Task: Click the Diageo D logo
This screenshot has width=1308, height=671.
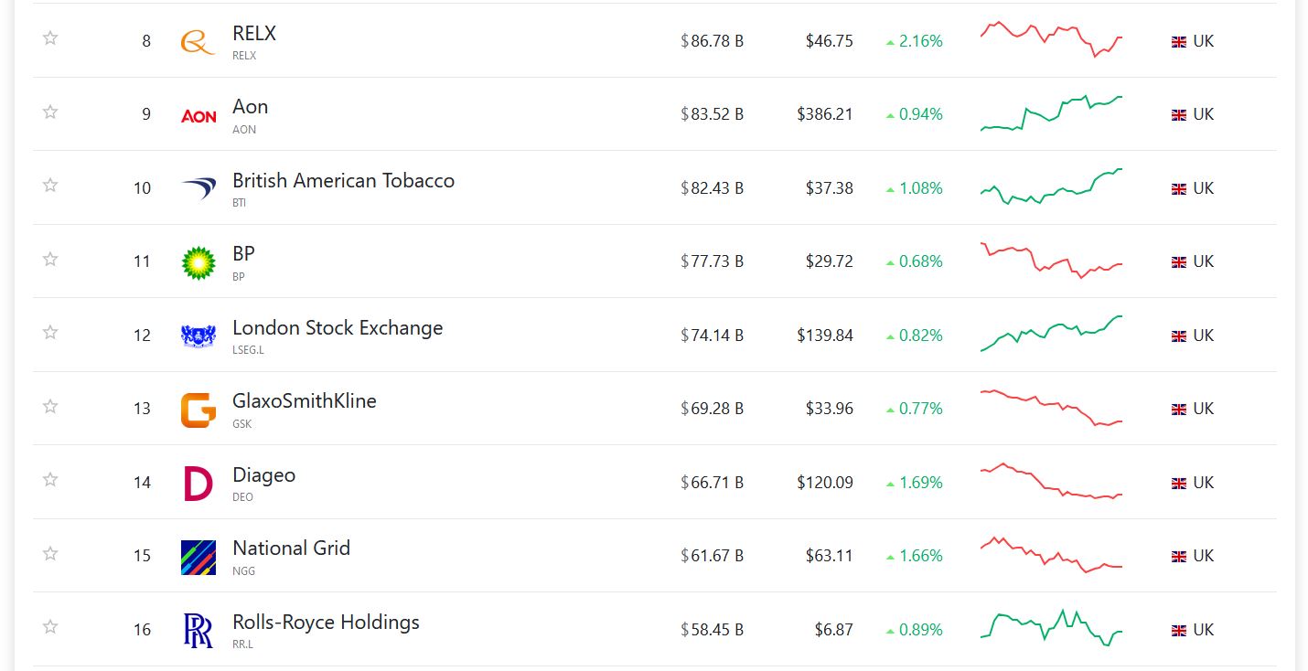Action: click(198, 483)
